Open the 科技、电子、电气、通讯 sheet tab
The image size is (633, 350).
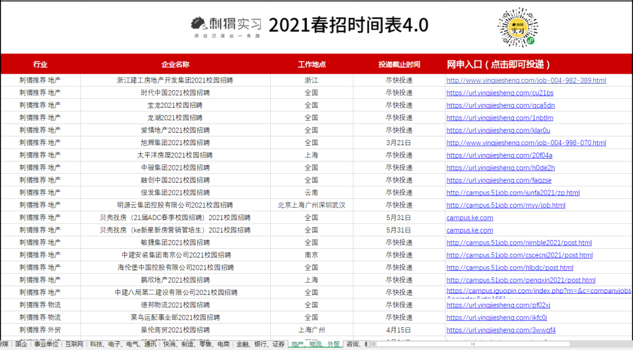(123, 344)
